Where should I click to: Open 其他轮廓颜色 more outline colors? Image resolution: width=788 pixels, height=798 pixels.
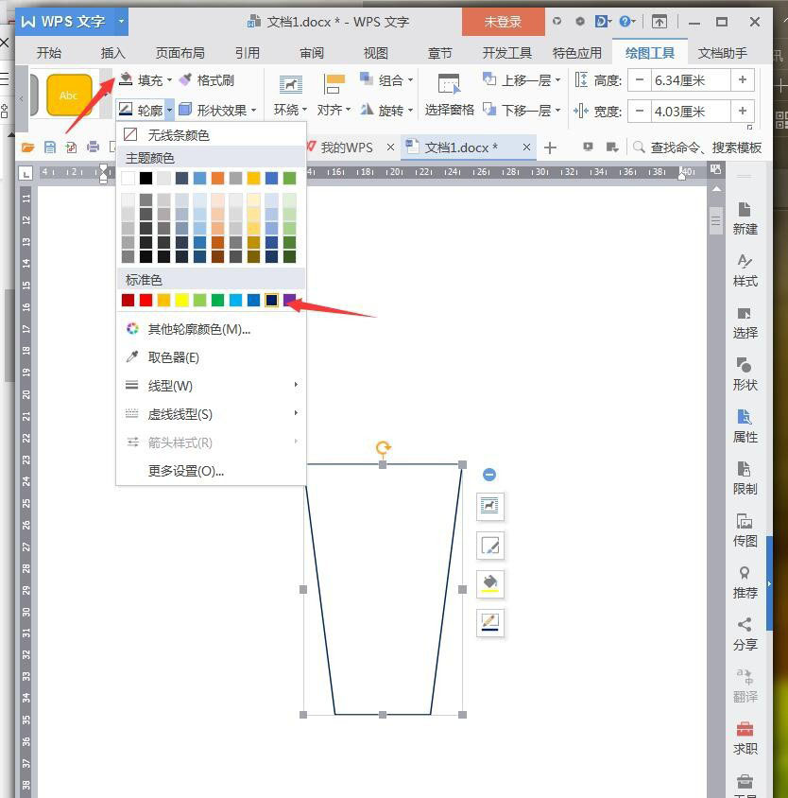click(198, 329)
